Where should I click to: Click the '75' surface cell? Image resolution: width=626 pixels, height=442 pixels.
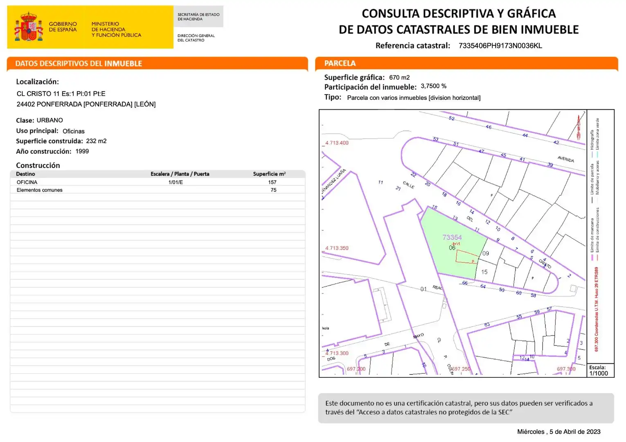[273, 190]
